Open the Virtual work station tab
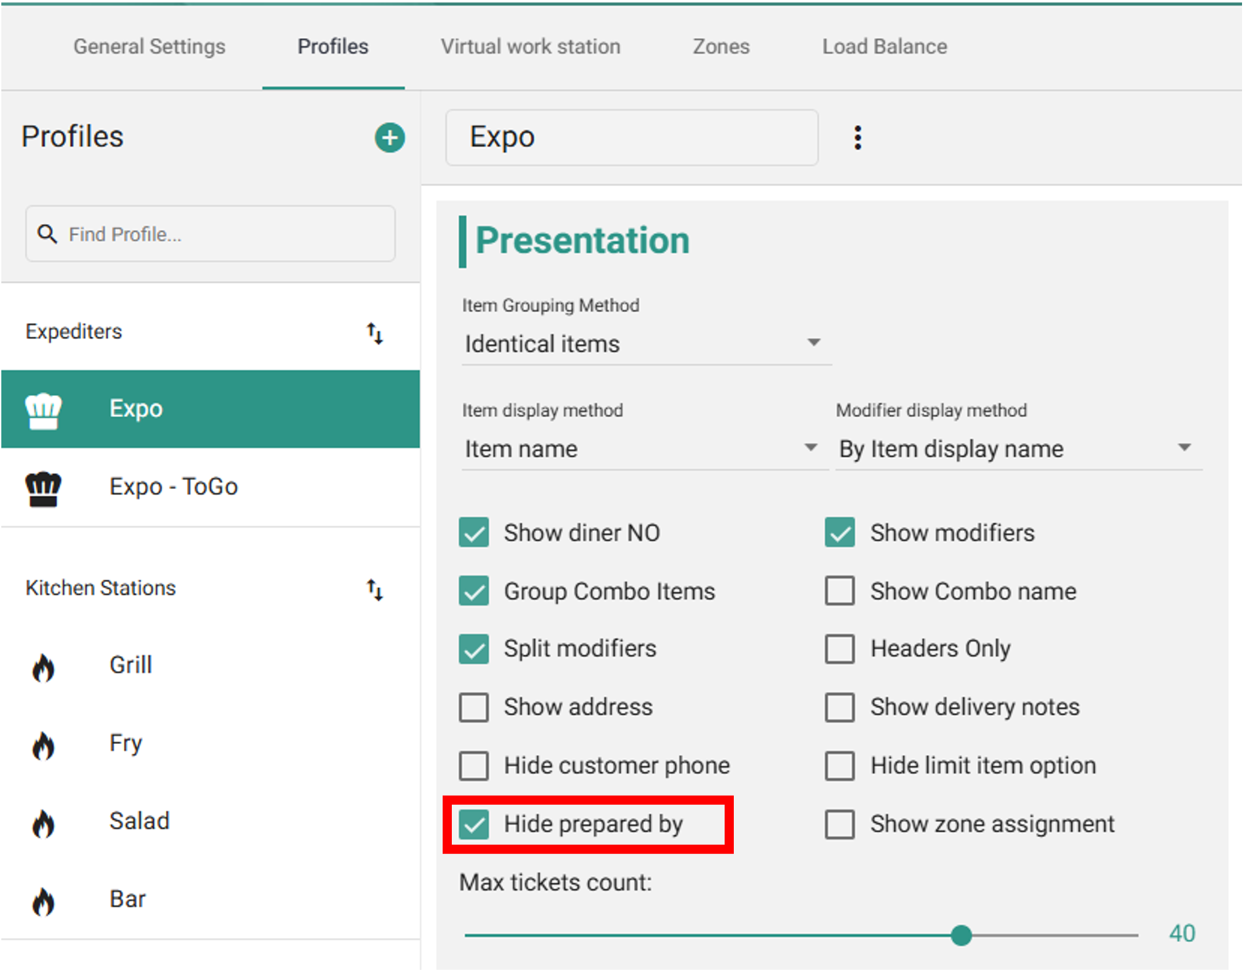Screen dimensions: 1244x970 pos(530,47)
